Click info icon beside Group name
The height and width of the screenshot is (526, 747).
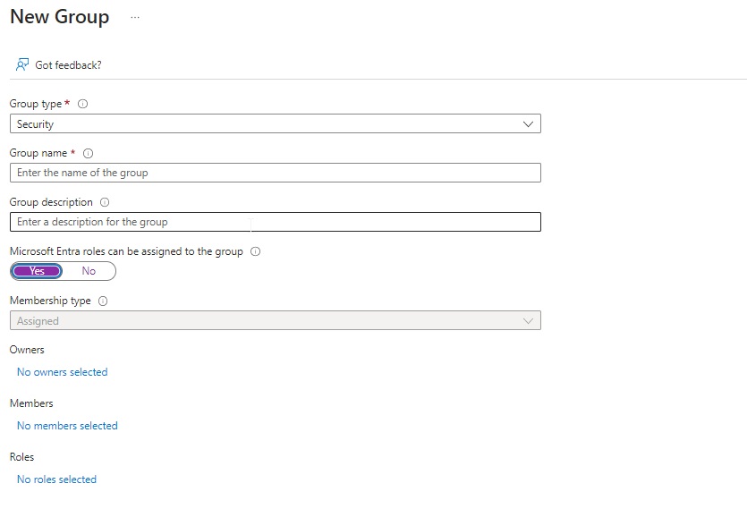tap(88, 153)
